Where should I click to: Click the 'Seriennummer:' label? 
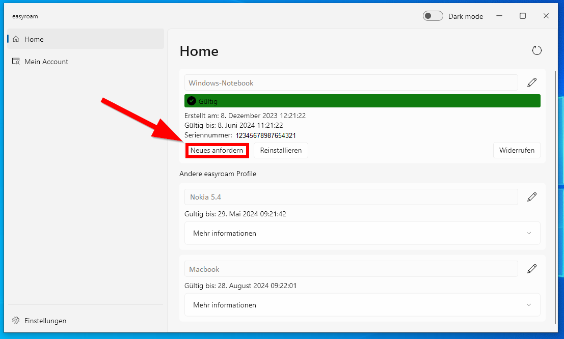[x=208, y=135]
